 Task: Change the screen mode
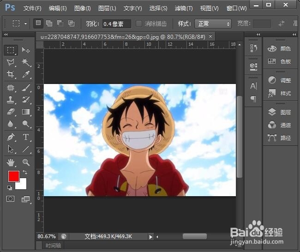coord(26,199)
